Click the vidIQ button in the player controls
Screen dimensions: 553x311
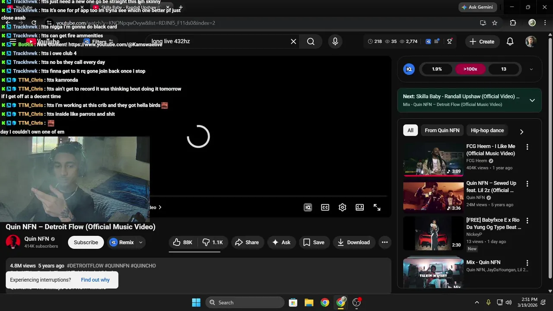tap(308, 207)
